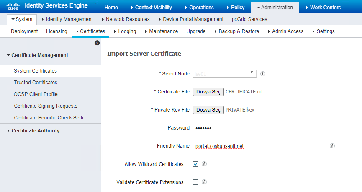Open the Licensing tab
This screenshot has width=362, height=192.
pyautogui.click(x=56, y=31)
